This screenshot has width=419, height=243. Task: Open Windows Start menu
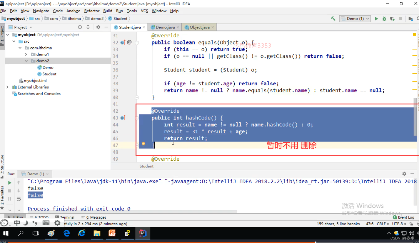click(x=6, y=233)
